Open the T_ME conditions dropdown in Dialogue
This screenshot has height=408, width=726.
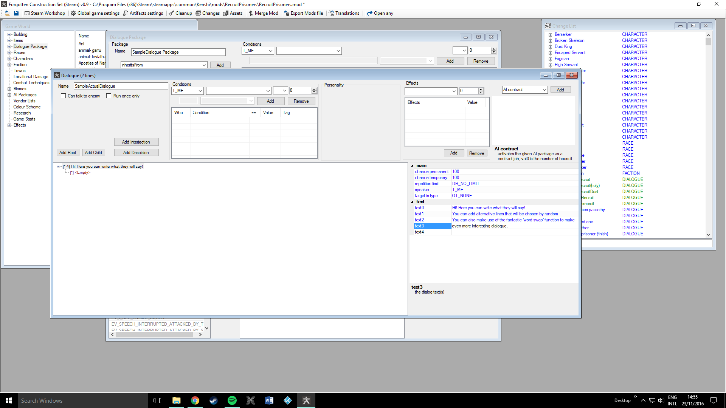pos(200,91)
